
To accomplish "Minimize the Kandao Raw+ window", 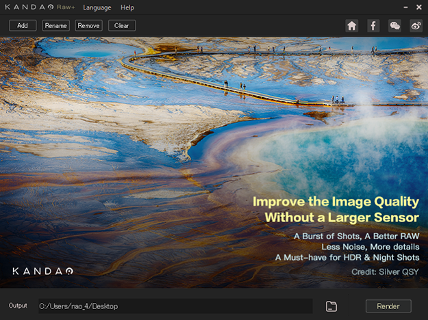I will click(396, 8).
